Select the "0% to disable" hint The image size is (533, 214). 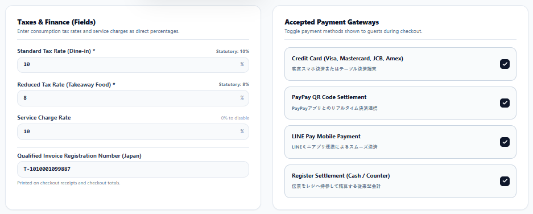tap(235, 118)
